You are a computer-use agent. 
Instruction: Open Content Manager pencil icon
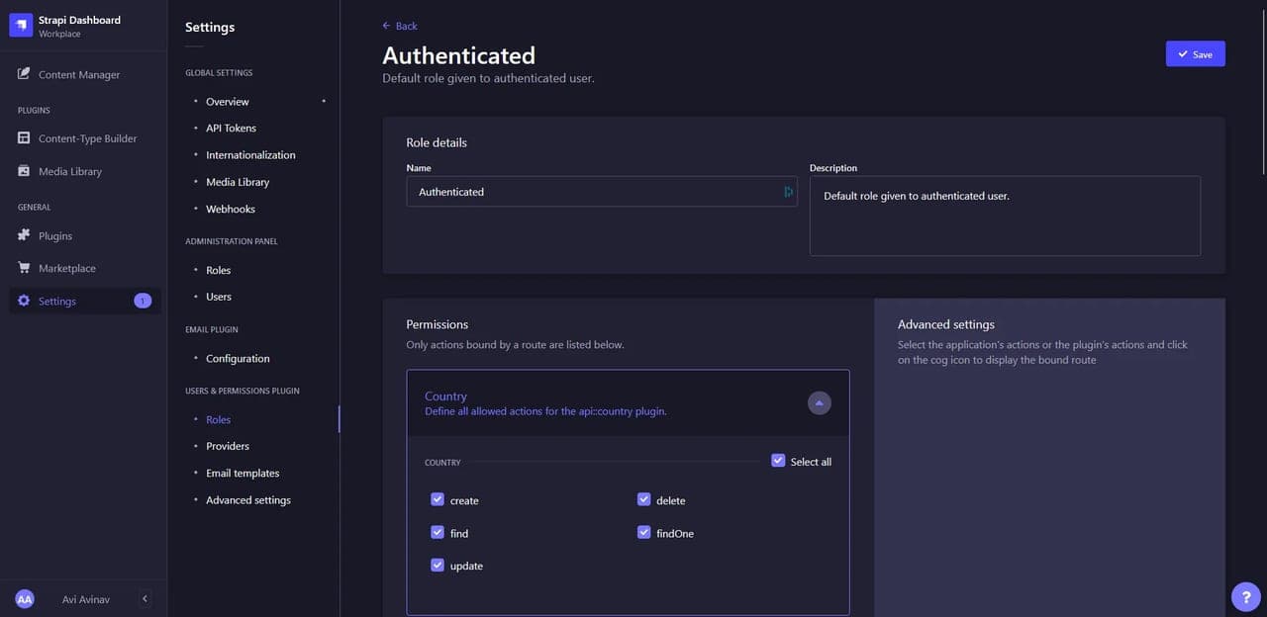click(x=24, y=74)
